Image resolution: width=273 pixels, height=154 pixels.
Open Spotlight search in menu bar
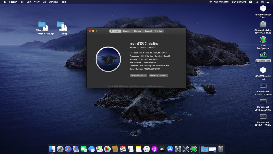pos(257,2)
